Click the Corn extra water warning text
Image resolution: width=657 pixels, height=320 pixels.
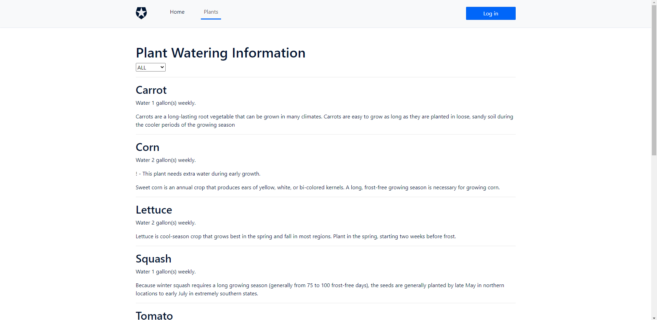click(x=201, y=174)
